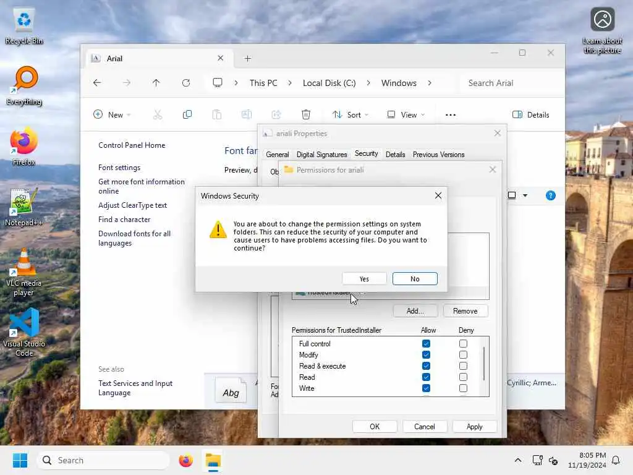This screenshot has height=475, width=633.
Task: Click the Cut icon in Explorer toolbar
Action: 158,114
